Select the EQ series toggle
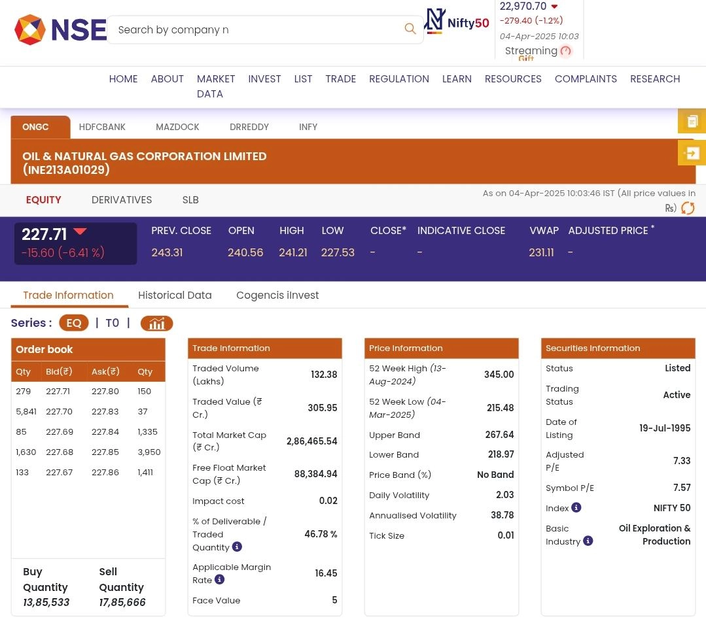 [73, 323]
